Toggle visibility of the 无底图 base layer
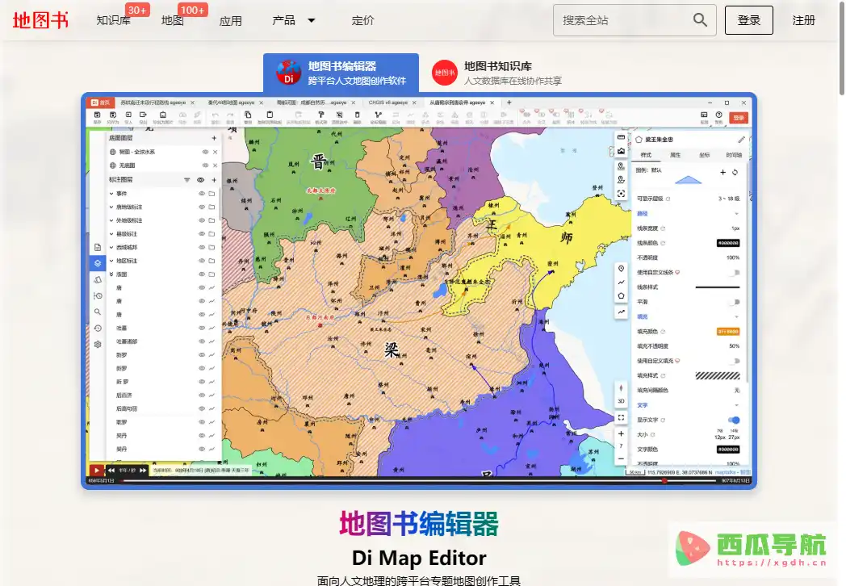846x586 pixels. [205, 165]
